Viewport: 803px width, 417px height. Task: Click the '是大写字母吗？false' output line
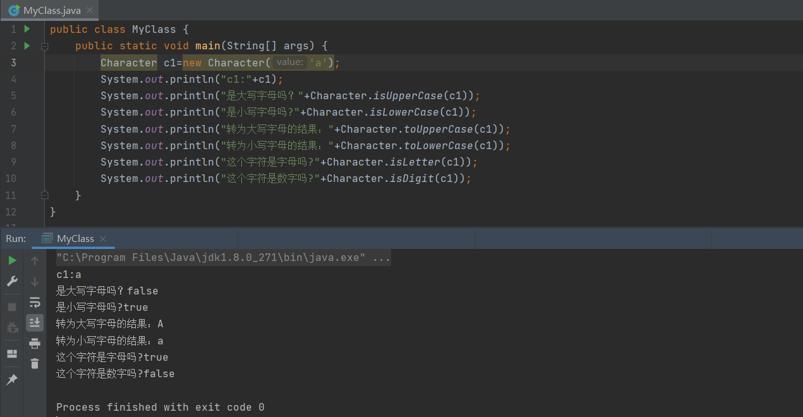(107, 291)
